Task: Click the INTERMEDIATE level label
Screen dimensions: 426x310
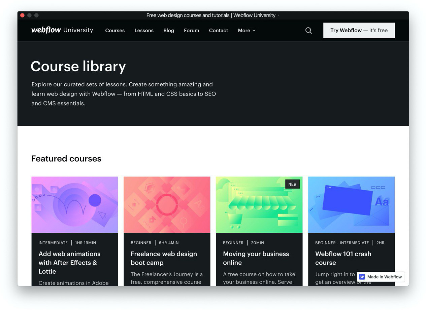Action: 53,243
